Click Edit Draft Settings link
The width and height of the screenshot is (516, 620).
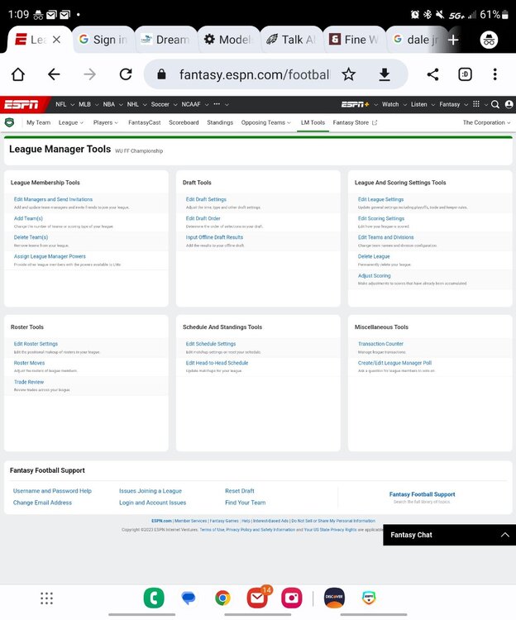pyautogui.click(x=206, y=199)
